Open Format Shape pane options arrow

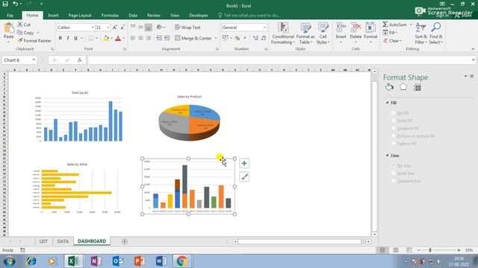pyautogui.click(x=465, y=76)
